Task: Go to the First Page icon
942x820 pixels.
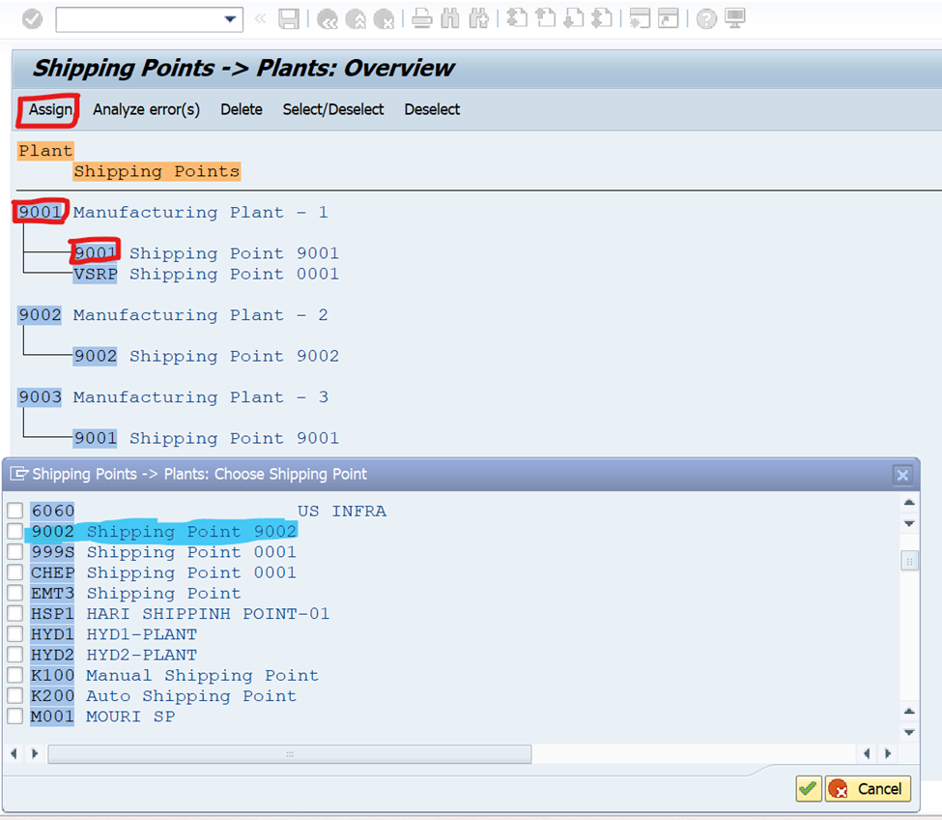Action: (x=517, y=19)
